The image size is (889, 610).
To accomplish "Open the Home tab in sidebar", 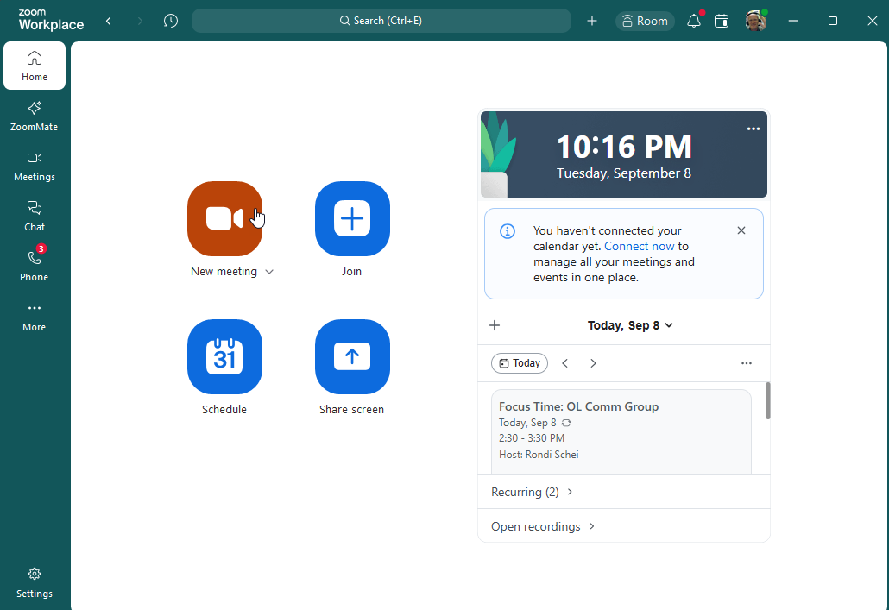I will [x=35, y=66].
